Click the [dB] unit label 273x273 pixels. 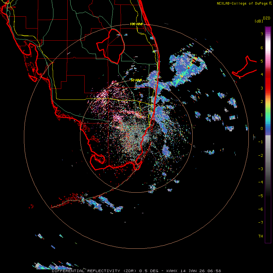click(x=259, y=21)
